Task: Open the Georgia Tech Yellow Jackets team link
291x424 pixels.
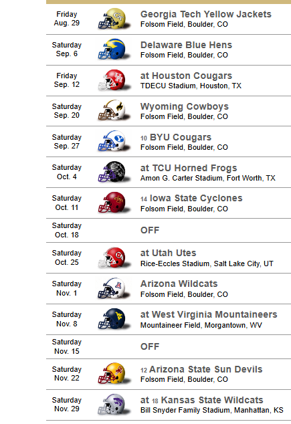Action: pos(206,14)
